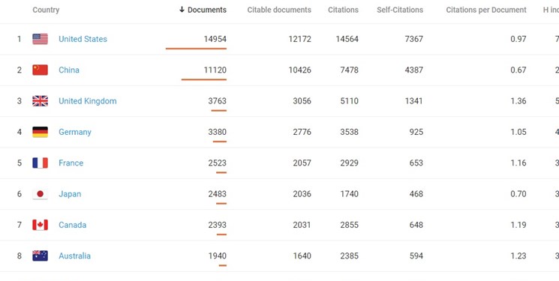Sort by Citations per Document header

point(486,10)
